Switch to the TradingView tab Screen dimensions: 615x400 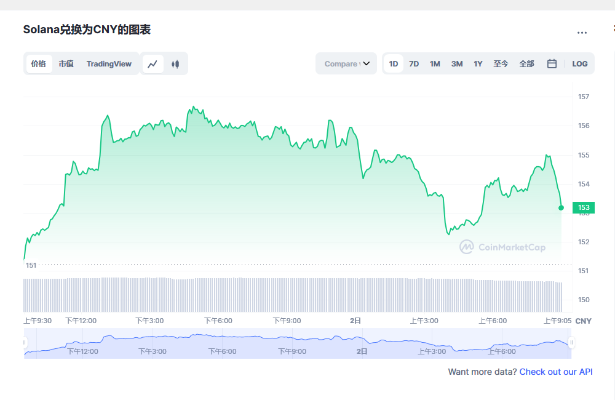click(109, 64)
